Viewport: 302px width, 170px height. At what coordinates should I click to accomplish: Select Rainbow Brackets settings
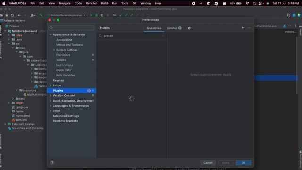[65, 121]
